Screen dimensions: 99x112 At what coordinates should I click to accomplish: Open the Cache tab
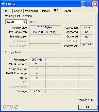point(18,11)
